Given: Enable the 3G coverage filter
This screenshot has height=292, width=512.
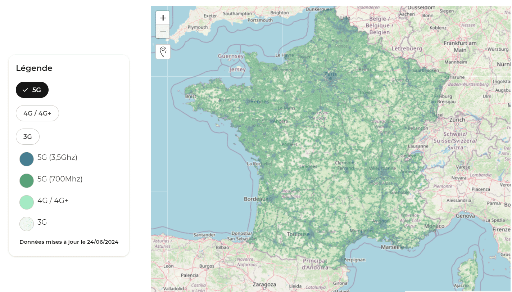Looking at the screenshot, I should (28, 137).
